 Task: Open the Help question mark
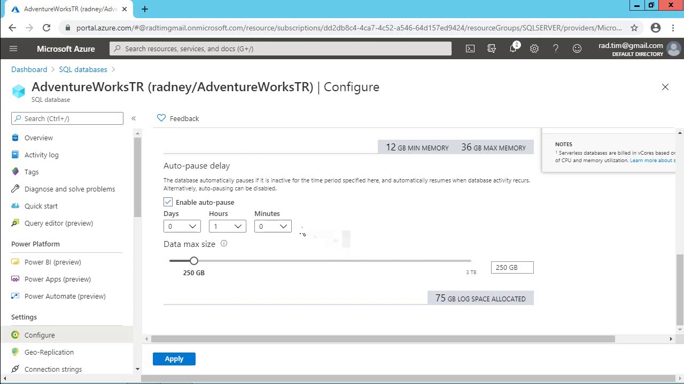pos(556,49)
